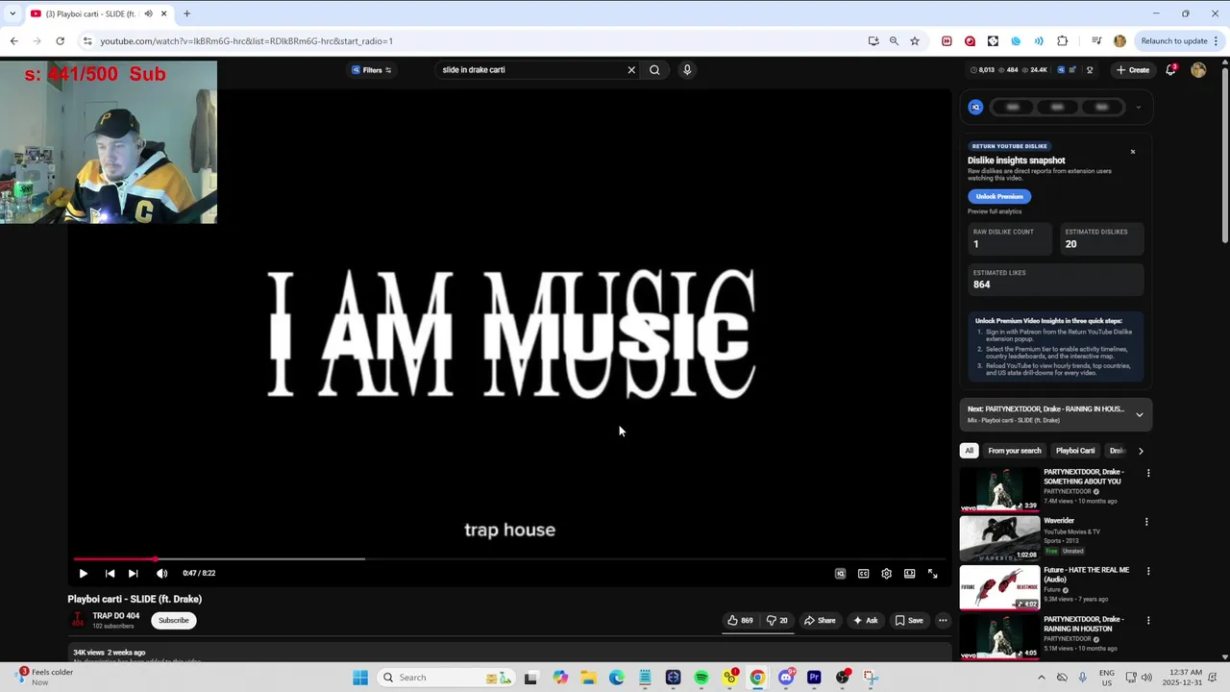Screen dimensions: 1230x692
Task: Select the All filter chip
Action: click(x=969, y=451)
